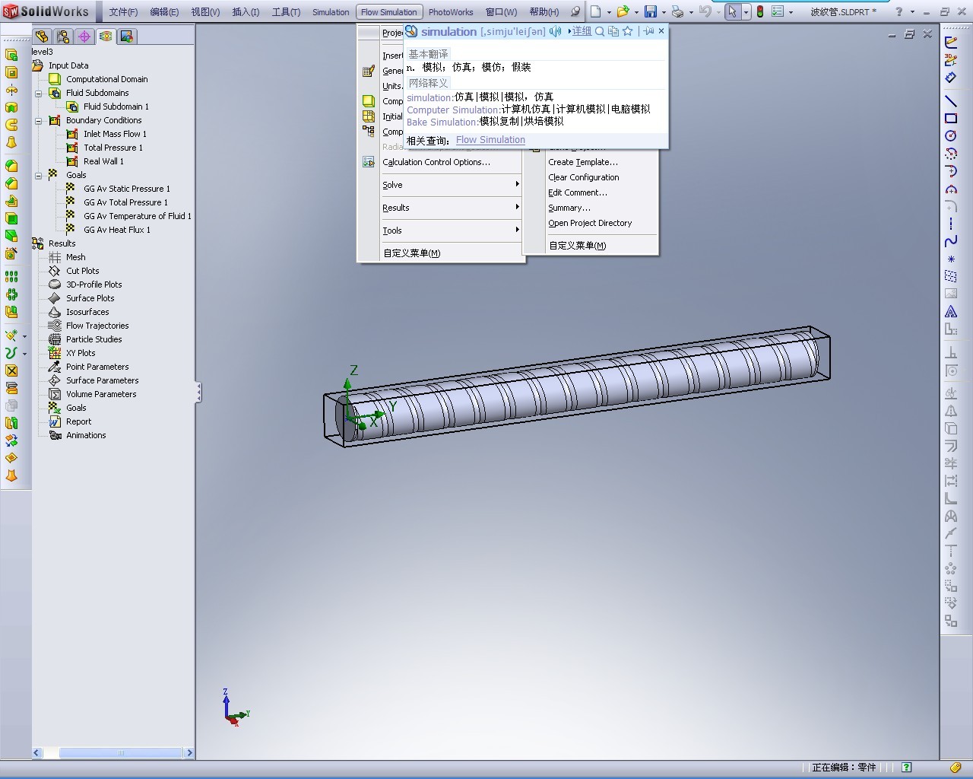
Task: Select Surface Parameters under Results
Action: coord(103,380)
